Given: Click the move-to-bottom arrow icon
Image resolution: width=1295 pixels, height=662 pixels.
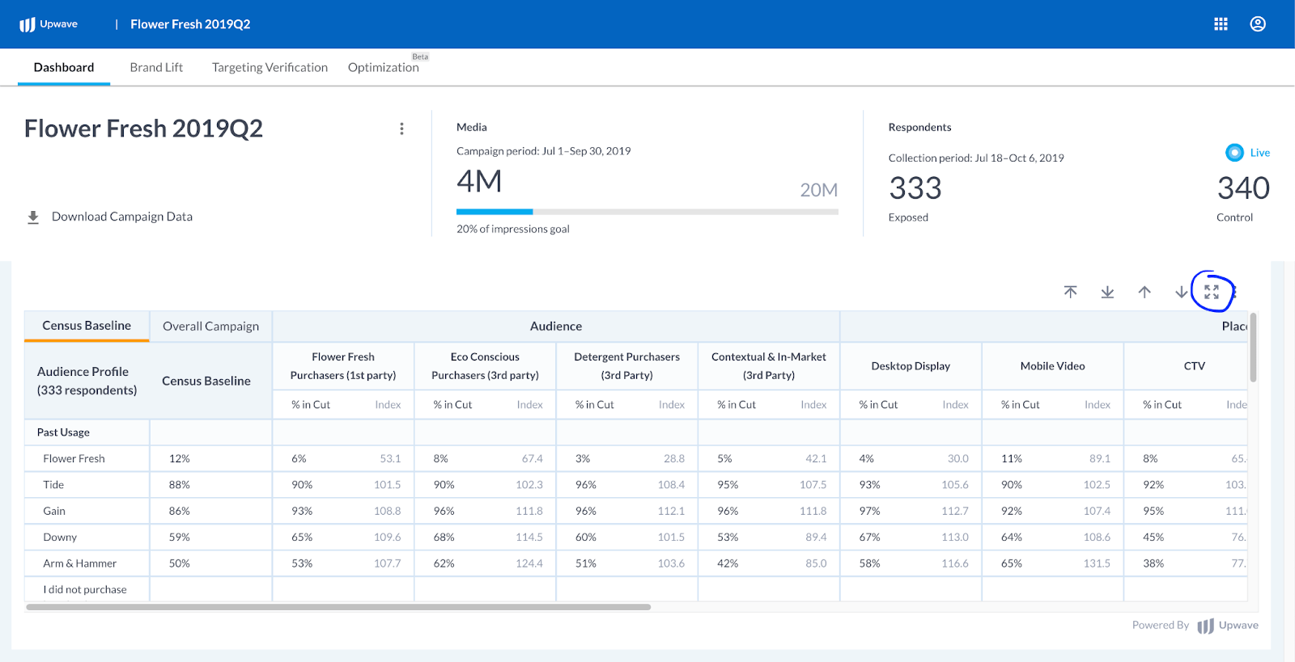Looking at the screenshot, I should (1107, 292).
